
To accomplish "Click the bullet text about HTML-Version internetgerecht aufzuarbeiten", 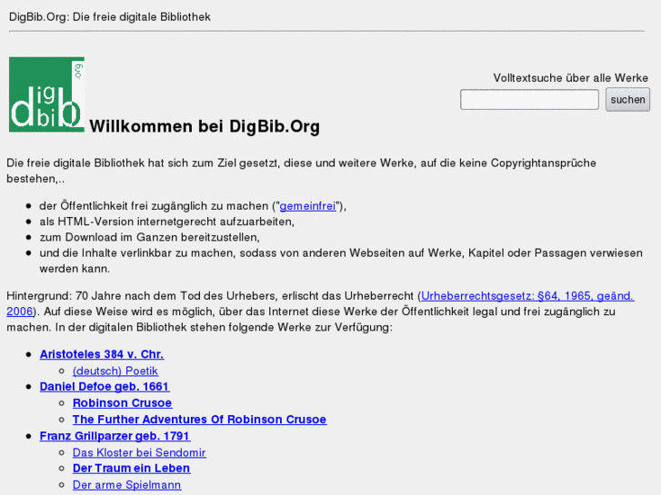I will tap(167, 222).
